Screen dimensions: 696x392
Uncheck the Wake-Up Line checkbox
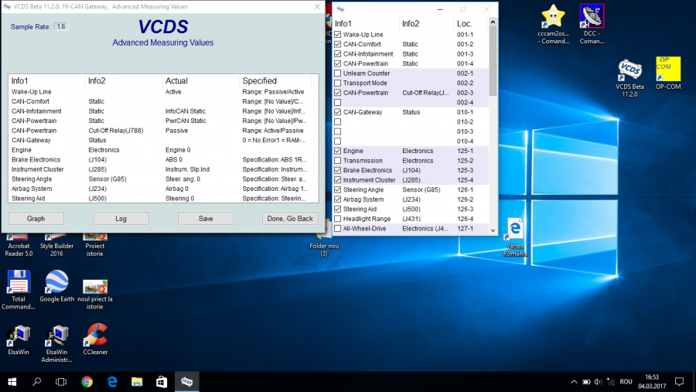pos(337,35)
